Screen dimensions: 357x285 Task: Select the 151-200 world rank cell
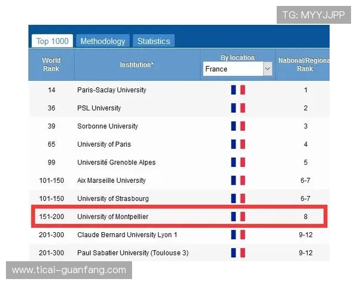[51, 217]
